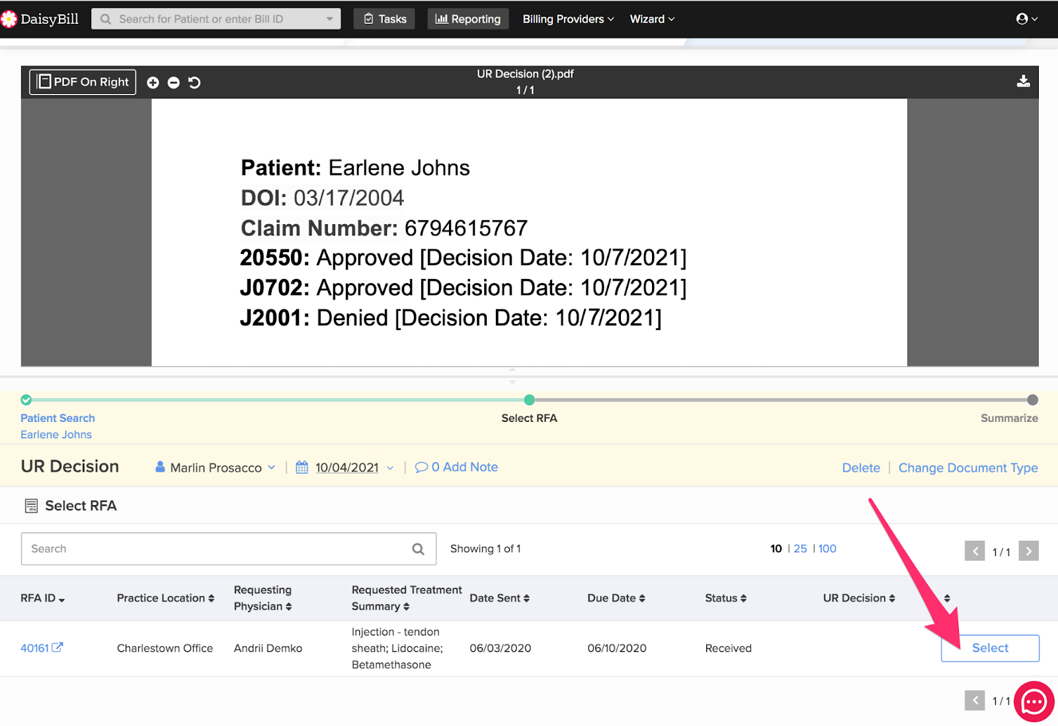
Task: Click the magnifier icon in RFA search
Action: 418,549
